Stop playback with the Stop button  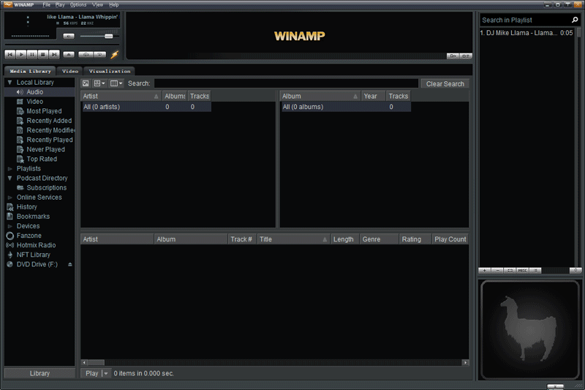tap(43, 54)
